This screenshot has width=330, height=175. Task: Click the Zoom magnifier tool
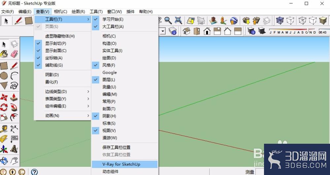tap(168, 21)
